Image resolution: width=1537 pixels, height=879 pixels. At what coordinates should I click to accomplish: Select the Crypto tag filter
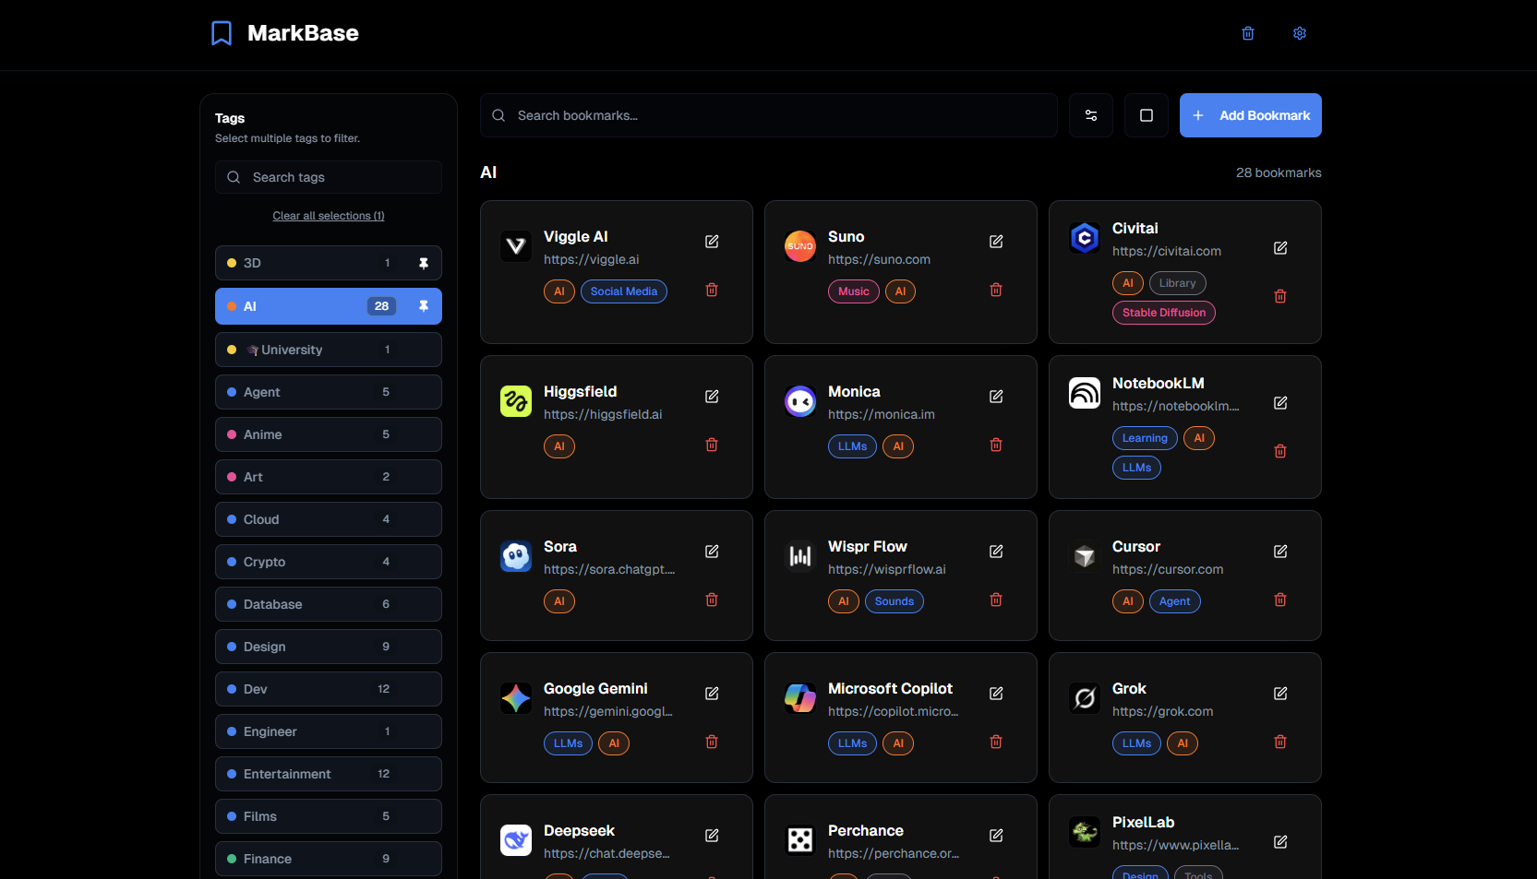(328, 562)
